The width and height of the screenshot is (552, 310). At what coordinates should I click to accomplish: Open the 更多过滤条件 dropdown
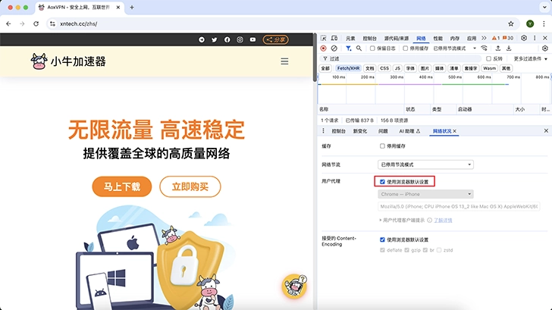point(531,58)
